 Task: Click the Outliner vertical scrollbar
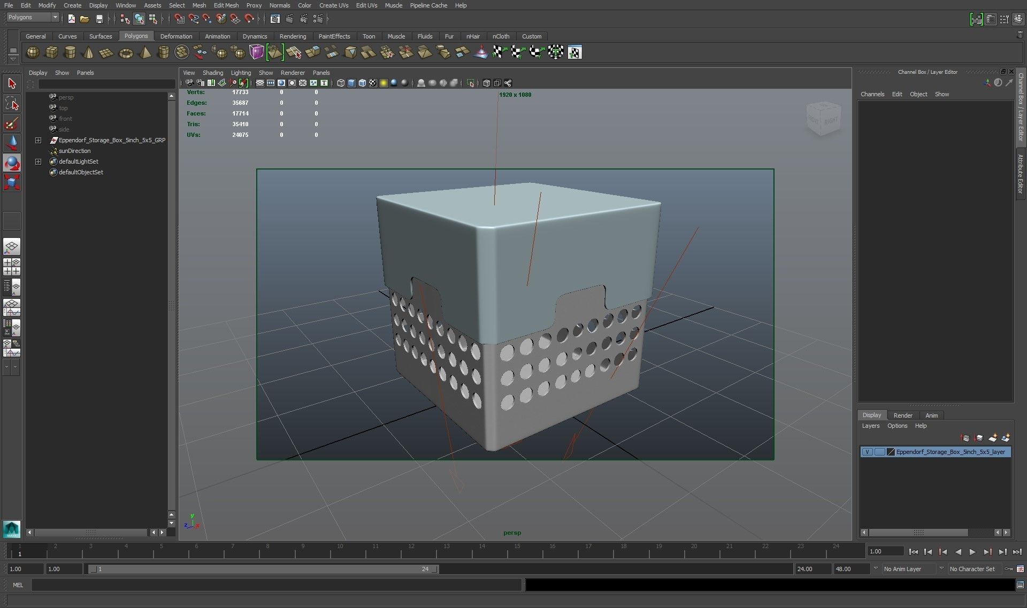click(171, 306)
